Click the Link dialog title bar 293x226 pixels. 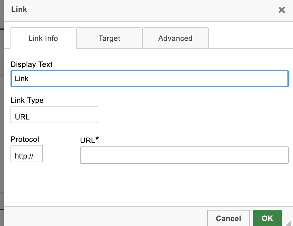[139, 10]
